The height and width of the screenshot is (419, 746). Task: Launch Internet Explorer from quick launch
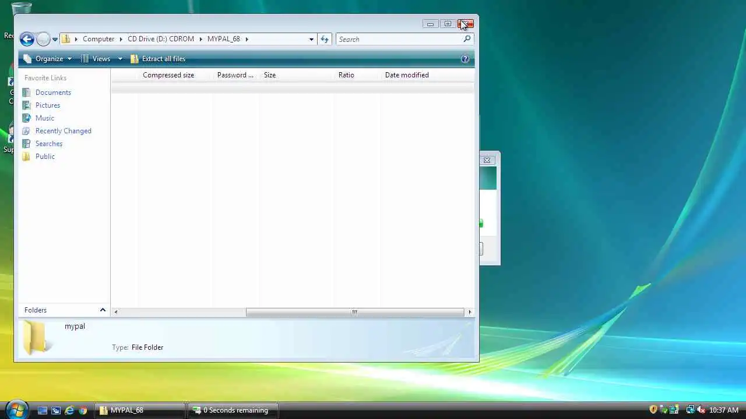[69, 410]
